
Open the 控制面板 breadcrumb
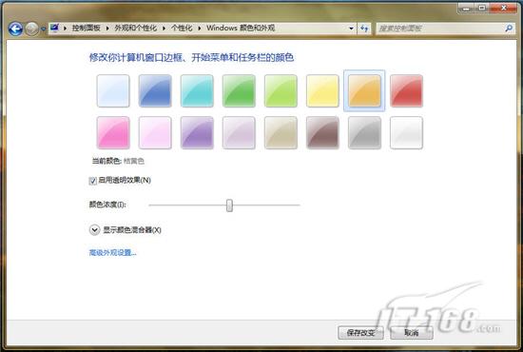click(86, 28)
